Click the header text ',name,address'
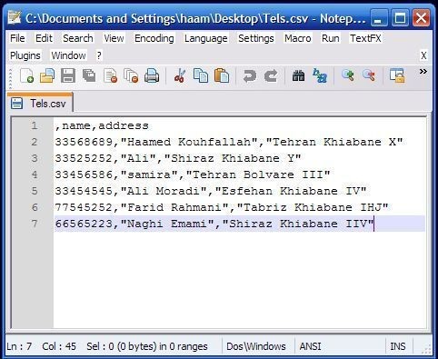438x359 pixels. point(102,125)
